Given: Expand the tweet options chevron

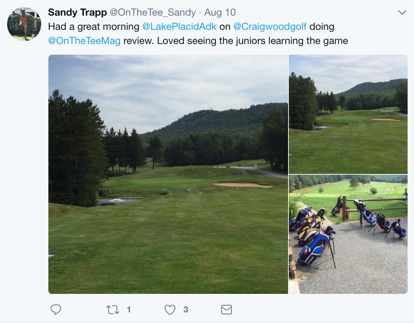Looking at the screenshot, I should click(x=402, y=13).
